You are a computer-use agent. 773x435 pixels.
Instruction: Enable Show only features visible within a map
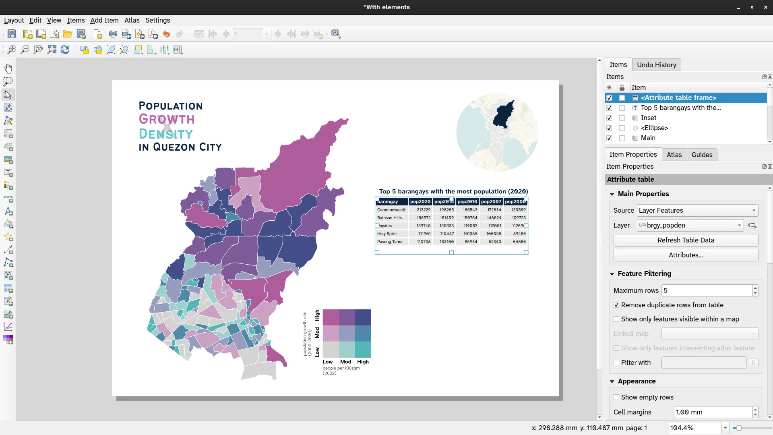coord(616,319)
